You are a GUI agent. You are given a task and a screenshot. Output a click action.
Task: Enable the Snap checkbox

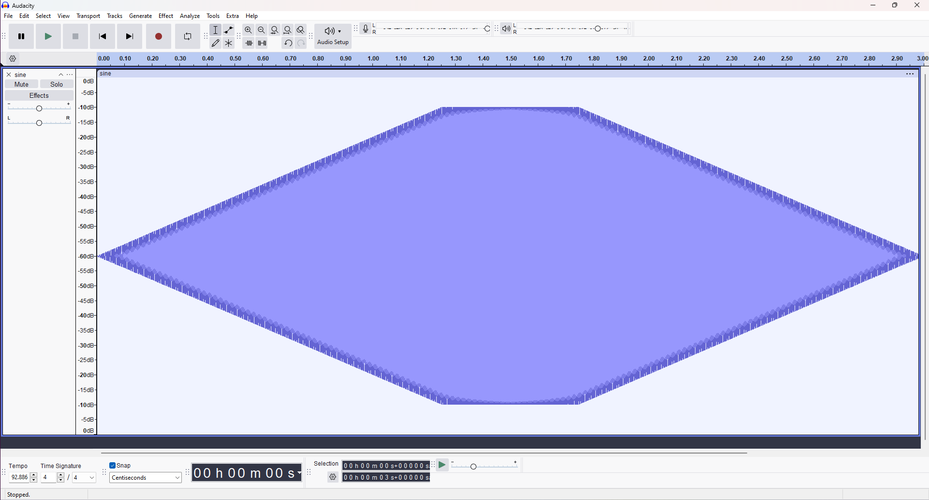pos(112,465)
